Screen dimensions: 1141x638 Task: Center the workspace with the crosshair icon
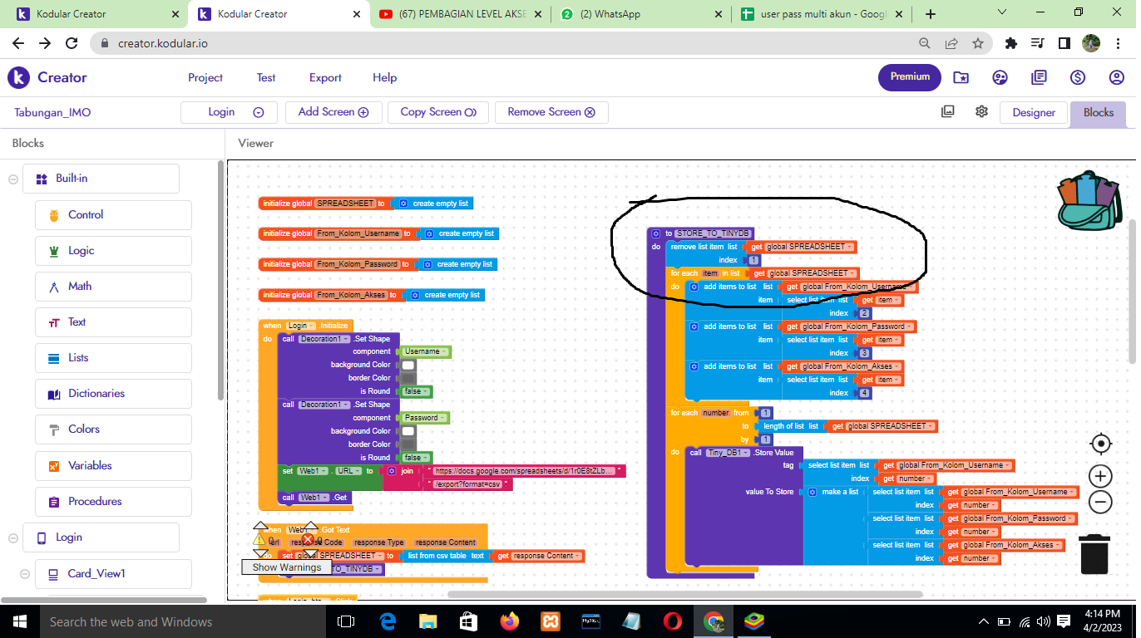[x=1100, y=444]
